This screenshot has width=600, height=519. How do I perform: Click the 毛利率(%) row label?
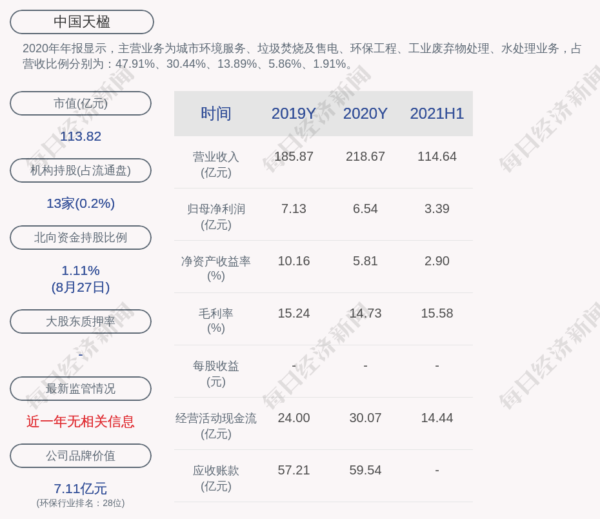[216, 321]
